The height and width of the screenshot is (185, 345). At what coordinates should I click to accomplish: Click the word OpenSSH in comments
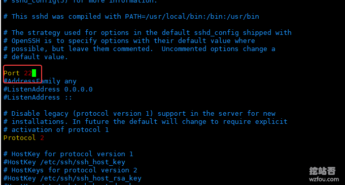26,41
